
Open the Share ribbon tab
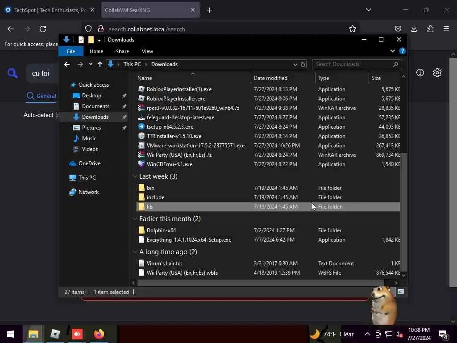pos(122,51)
